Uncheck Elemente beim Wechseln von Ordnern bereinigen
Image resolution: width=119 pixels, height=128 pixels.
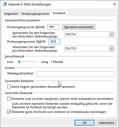(9, 112)
